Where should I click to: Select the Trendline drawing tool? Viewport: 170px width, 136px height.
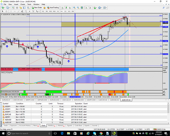18,11
